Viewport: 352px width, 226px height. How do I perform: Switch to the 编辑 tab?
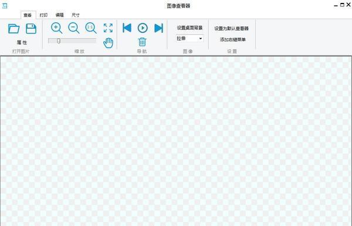point(59,15)
